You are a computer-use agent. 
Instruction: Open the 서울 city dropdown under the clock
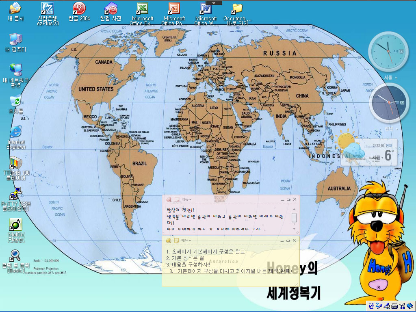point(390,78)
